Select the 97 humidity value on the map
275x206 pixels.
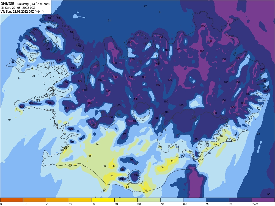tap(125, 133)
